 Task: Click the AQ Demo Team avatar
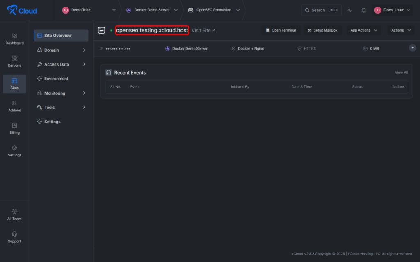(x=65, y=10)
